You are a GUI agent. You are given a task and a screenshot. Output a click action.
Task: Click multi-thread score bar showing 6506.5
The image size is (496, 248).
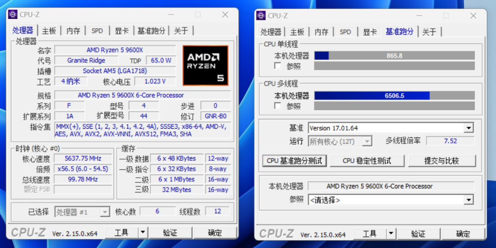pyautogui.click(x=395, y=96)
